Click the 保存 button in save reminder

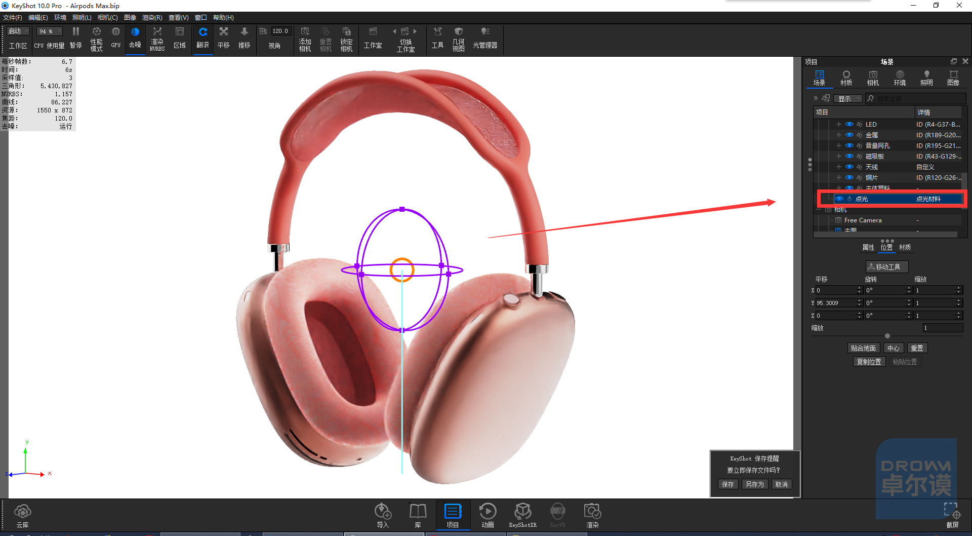click(x=727, y=484)
